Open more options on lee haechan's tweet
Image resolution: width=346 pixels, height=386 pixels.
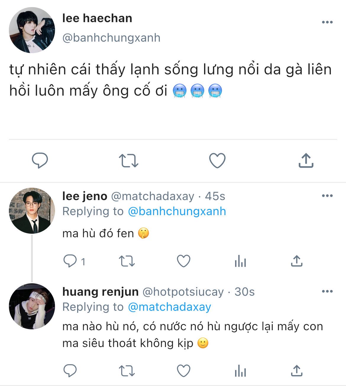point(327,22)
